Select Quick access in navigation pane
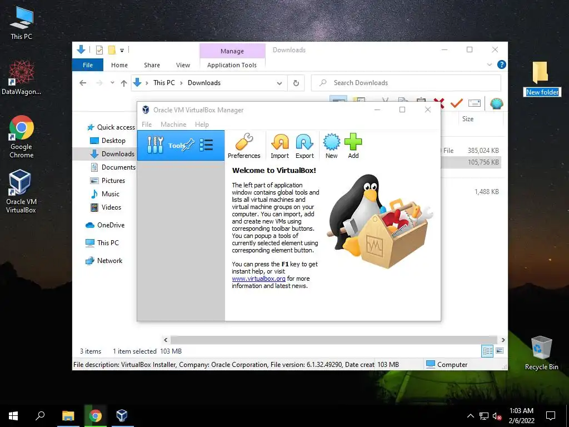Image resolution: width=569 pixels, height=427 pixels. (111, 127)
